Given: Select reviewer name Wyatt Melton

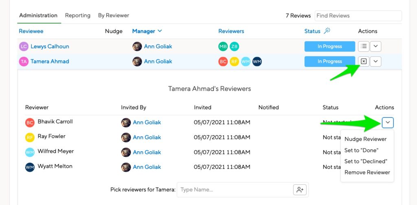Looking at the screenshot, I should click(x=55, y=166).
